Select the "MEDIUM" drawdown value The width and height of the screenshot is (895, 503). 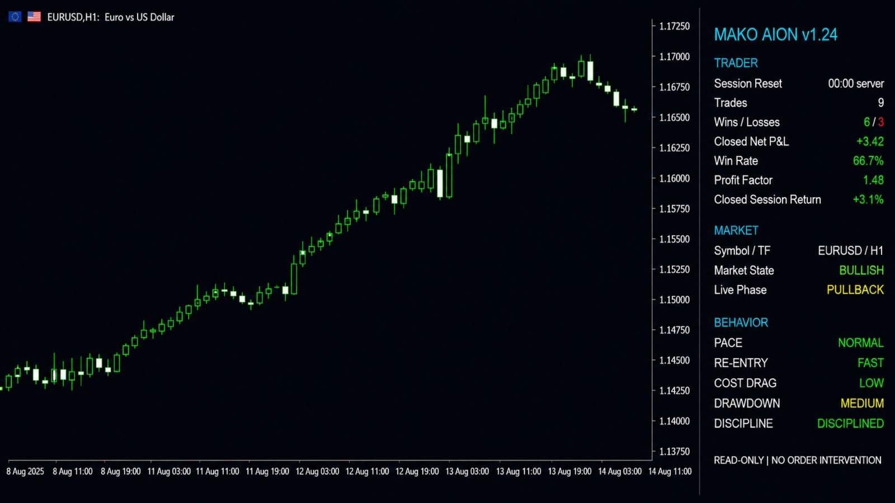(x=862, y=404)
